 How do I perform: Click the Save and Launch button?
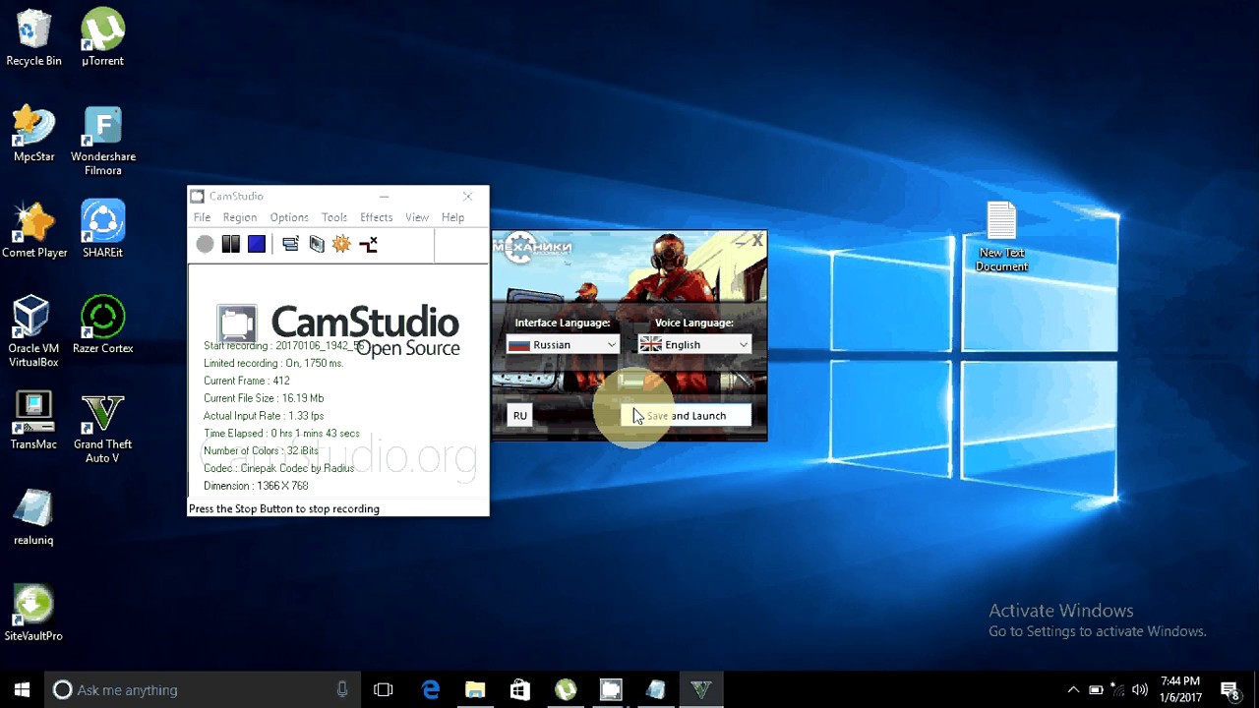(x=686, y=415)
